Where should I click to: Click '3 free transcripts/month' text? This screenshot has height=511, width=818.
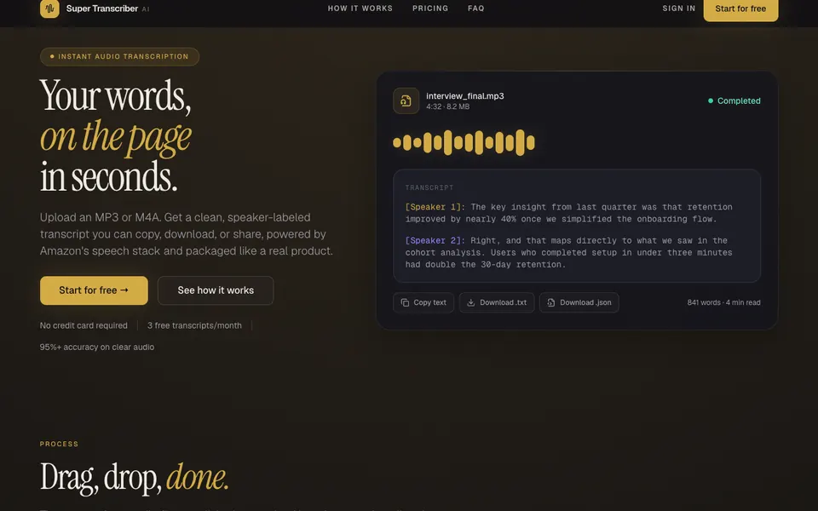194,325
